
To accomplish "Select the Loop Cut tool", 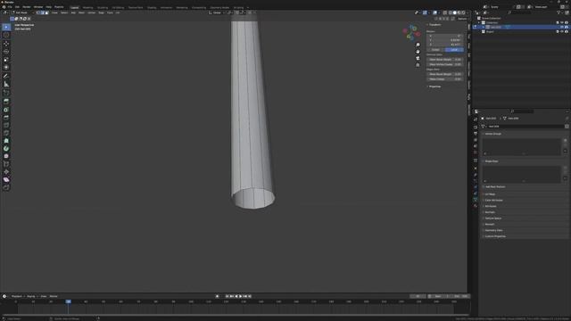I will pos(6,125).
